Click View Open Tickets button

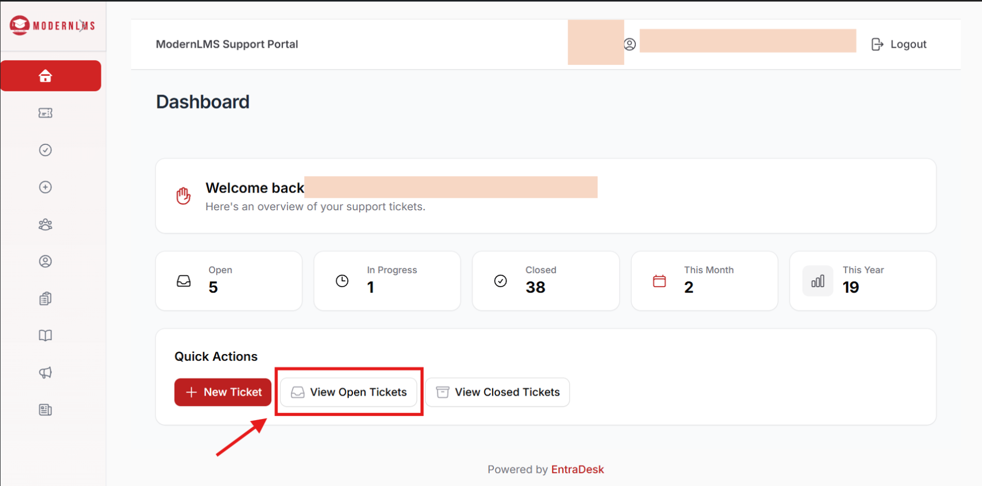tap(349, 392)
